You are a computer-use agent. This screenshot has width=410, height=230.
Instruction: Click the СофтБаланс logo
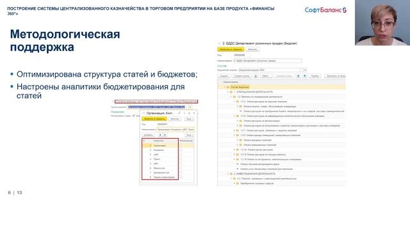click(325, 10)
